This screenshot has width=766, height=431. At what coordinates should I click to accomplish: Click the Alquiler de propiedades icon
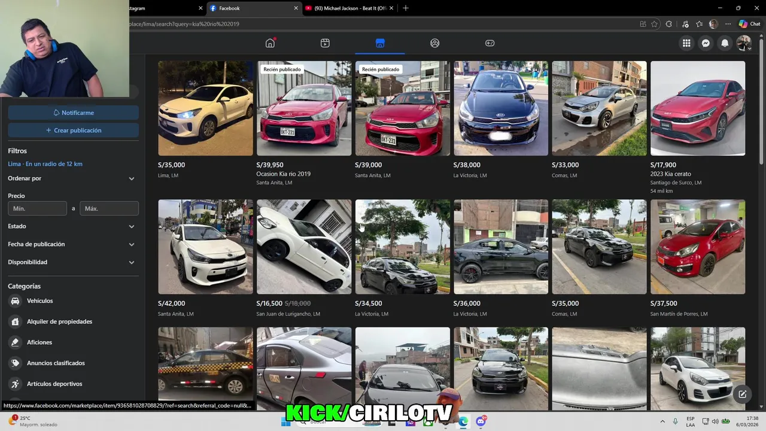(x=15, y=321)
